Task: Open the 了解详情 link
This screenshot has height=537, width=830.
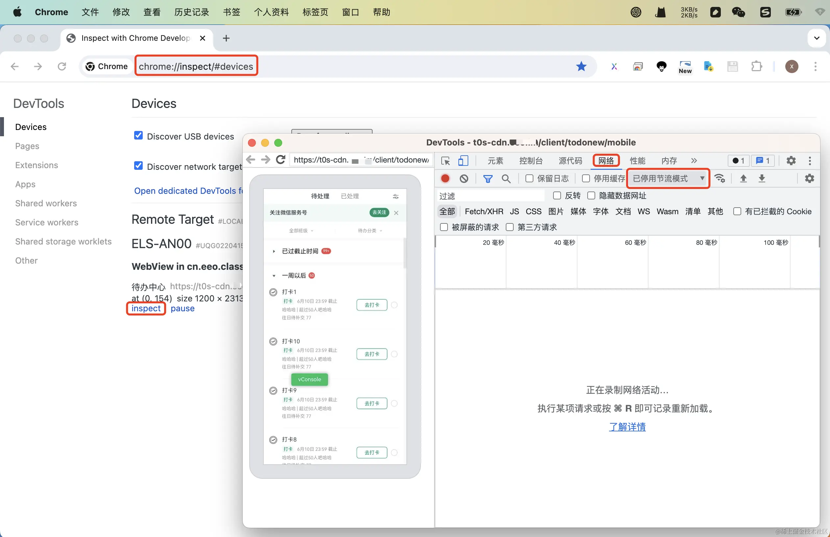Action: tap(627, 427)
